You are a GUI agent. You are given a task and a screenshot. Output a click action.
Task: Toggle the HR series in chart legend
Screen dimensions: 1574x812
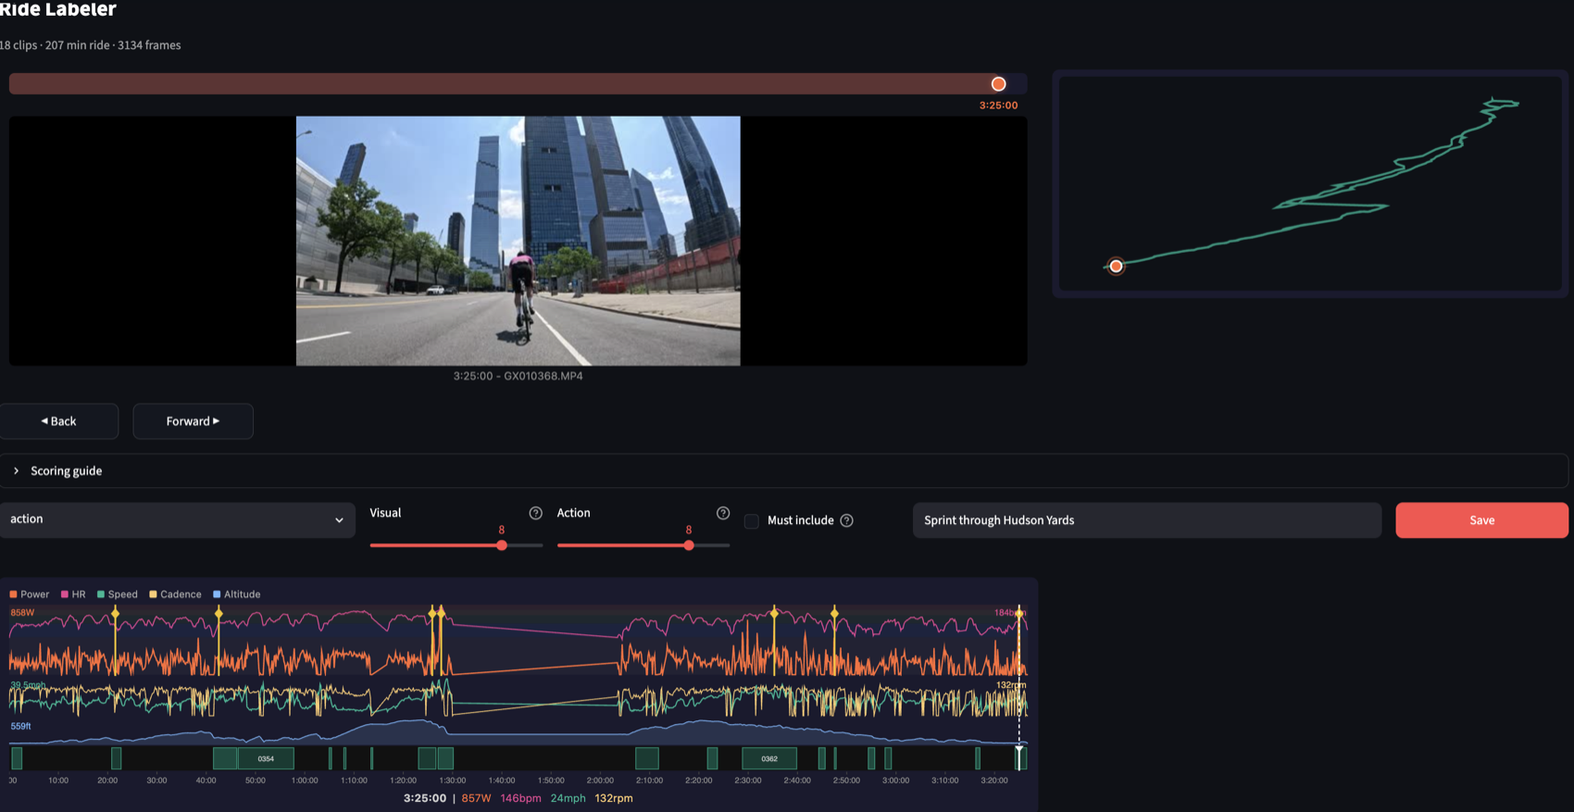73,594
